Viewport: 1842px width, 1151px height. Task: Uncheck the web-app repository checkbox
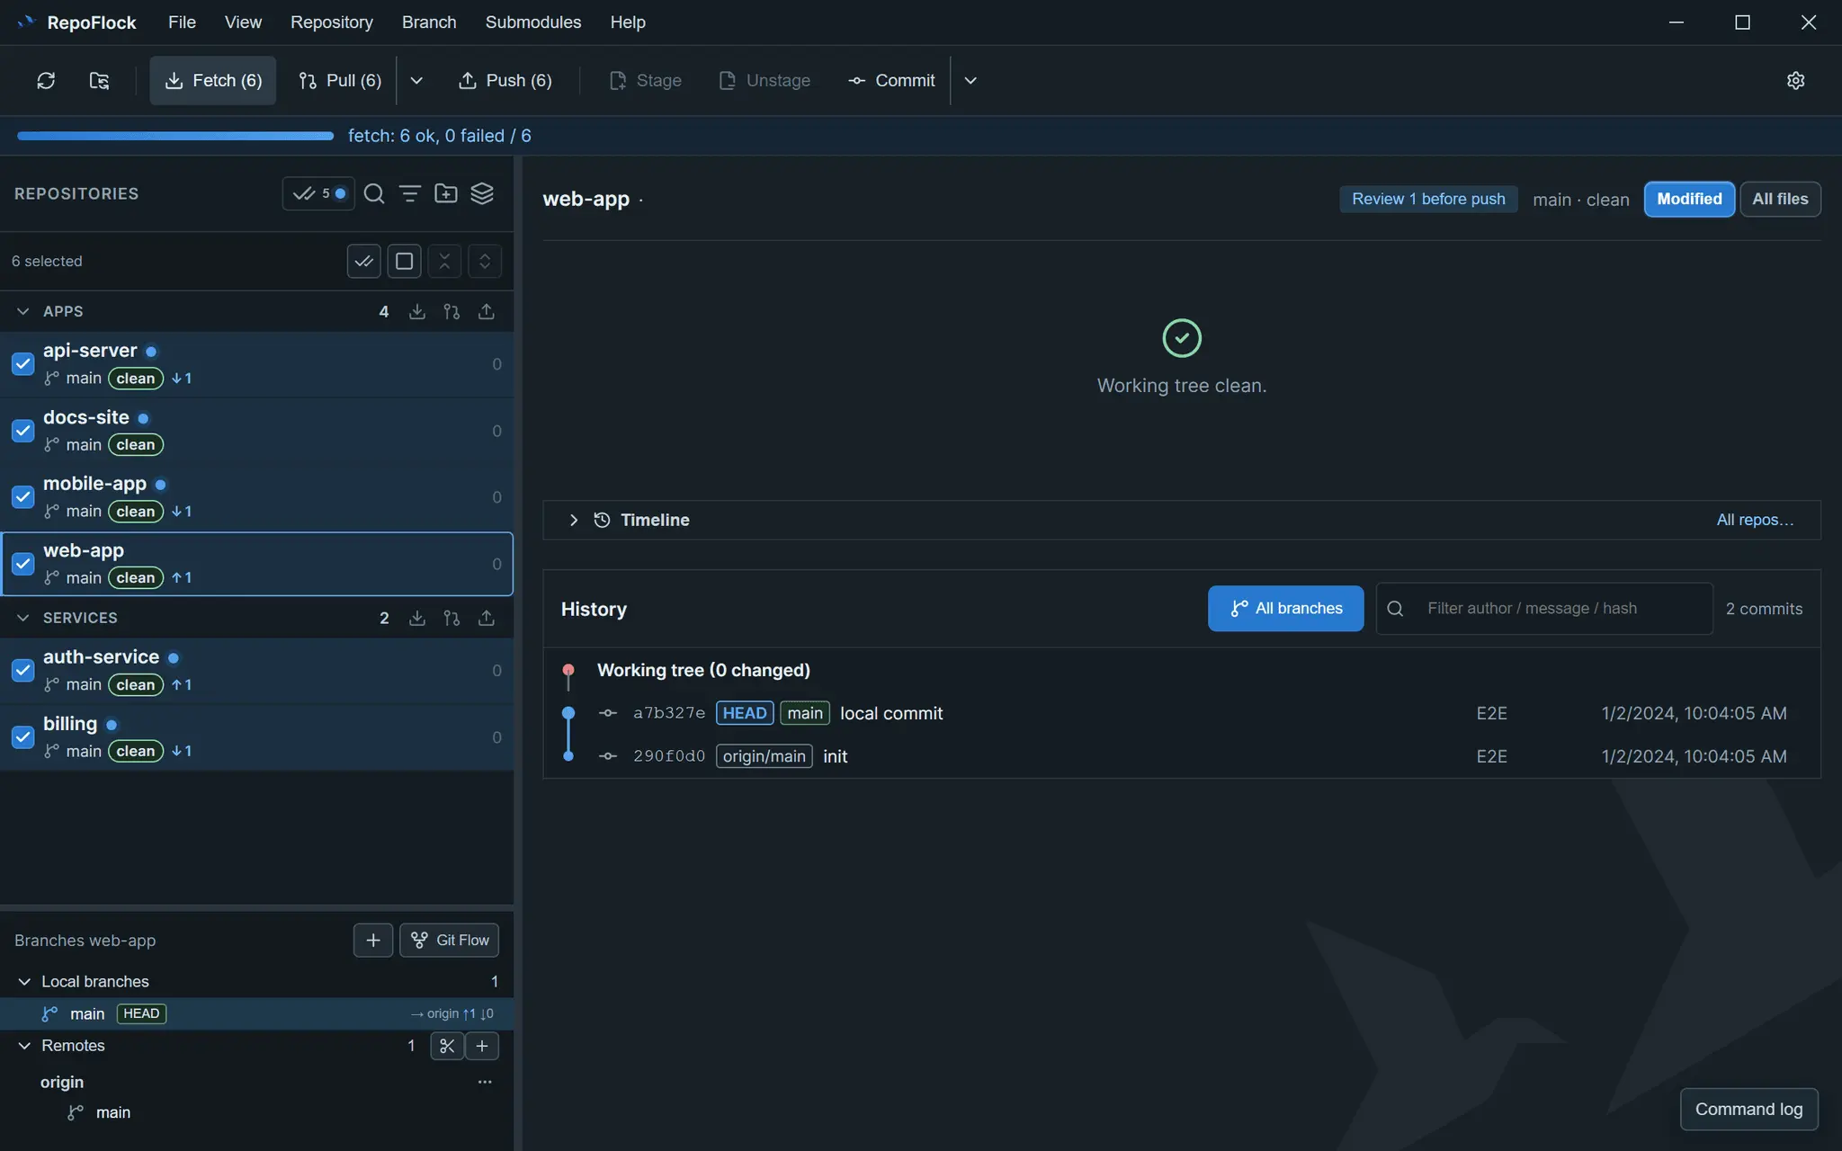[23, 564]
